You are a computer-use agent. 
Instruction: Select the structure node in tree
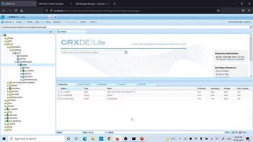29,77
